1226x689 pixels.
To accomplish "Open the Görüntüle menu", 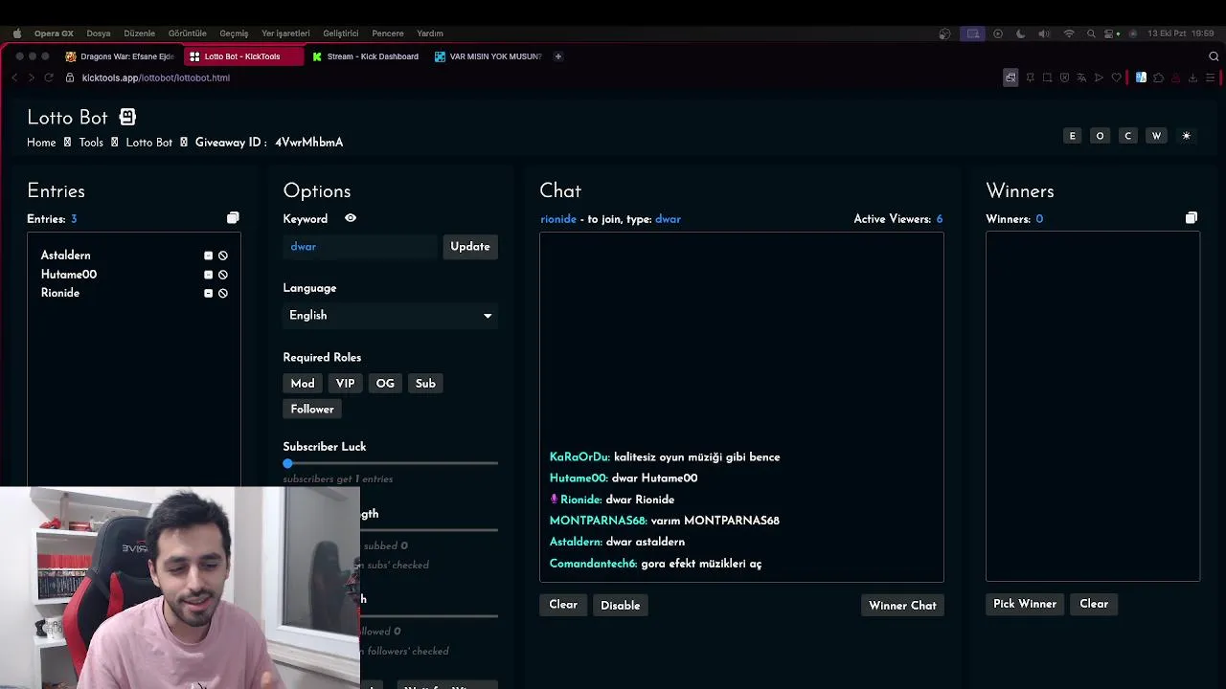I will click(x=188, y=33).
